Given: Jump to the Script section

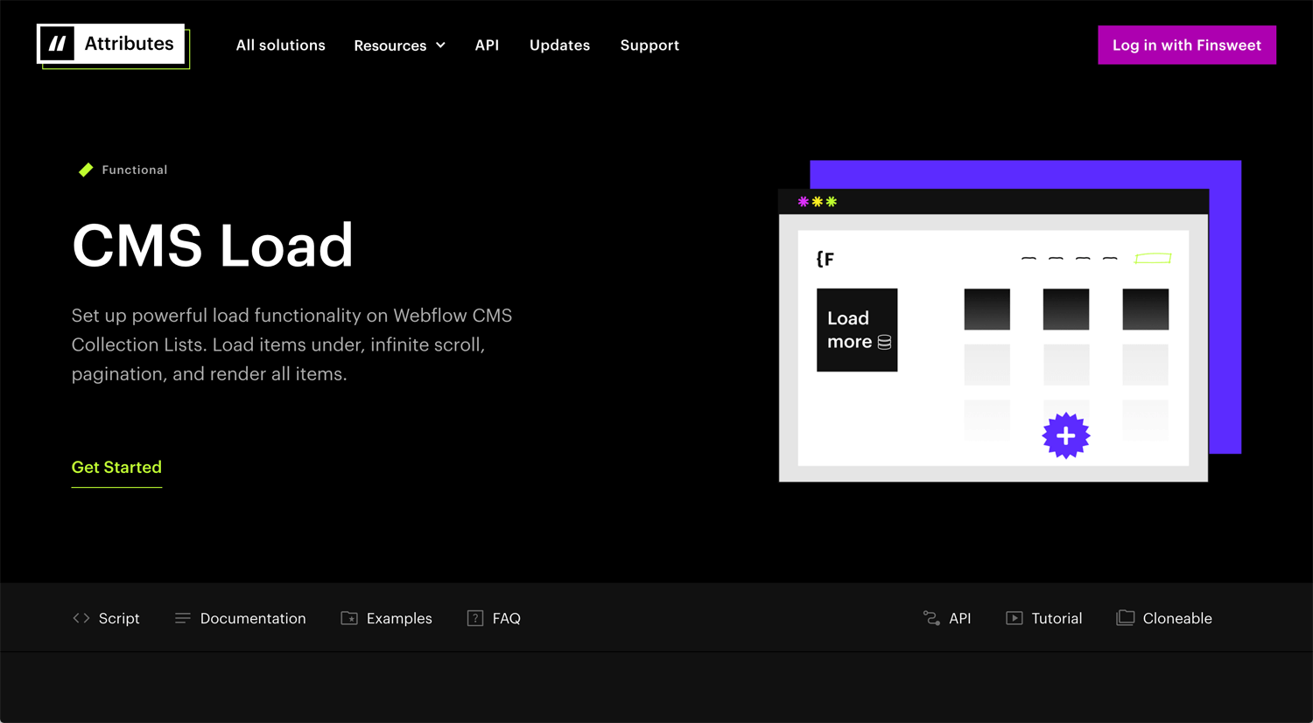Looking at the screenshot, I should [x=106, y=618].
